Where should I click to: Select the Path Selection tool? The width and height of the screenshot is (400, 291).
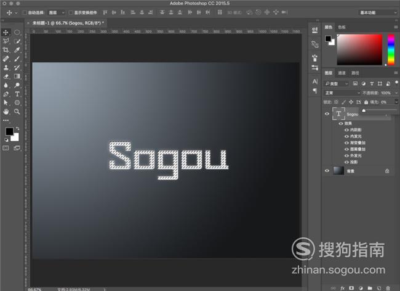click(x=6, y=103)
